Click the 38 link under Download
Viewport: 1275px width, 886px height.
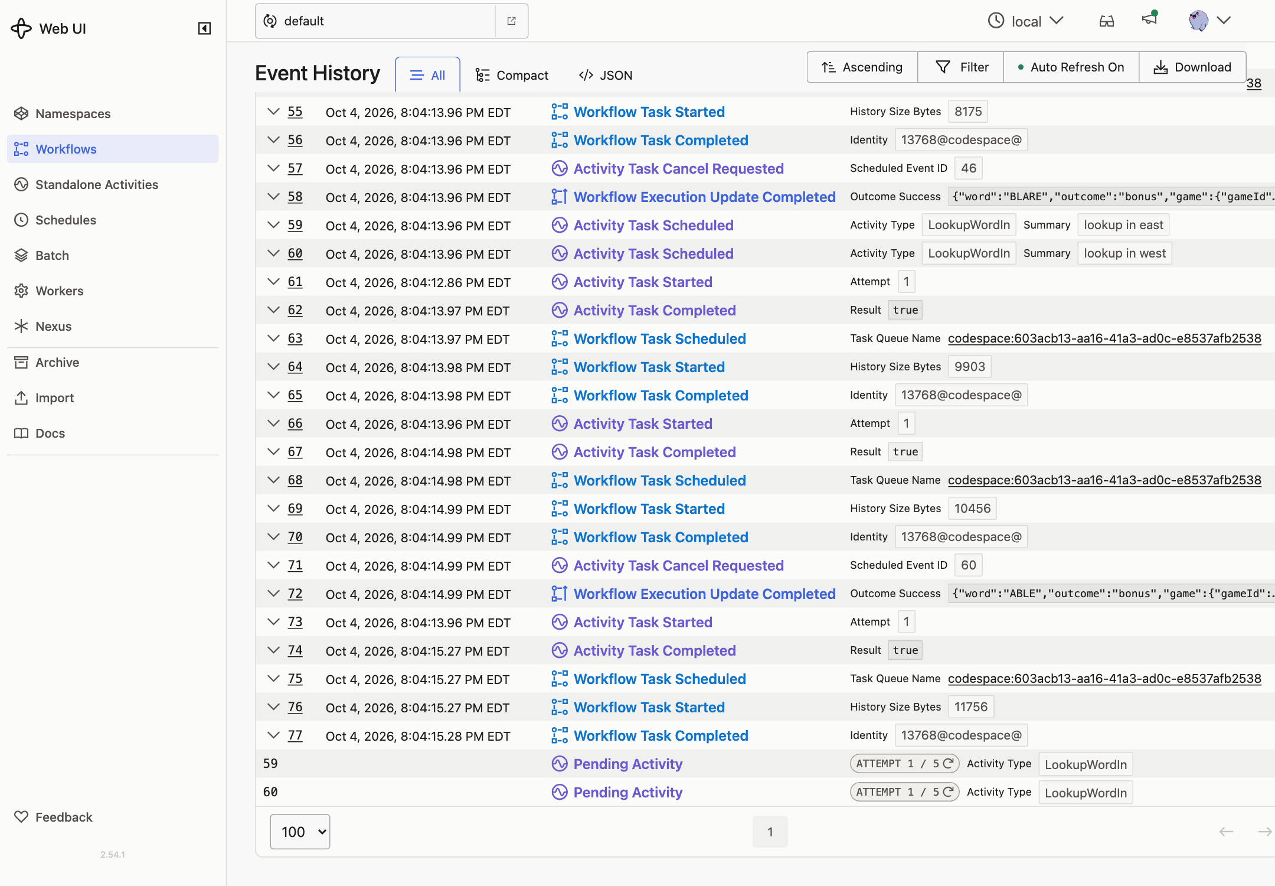(1254, 83)
